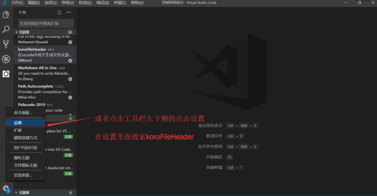Open the 文件(F) menu
377x196 pixels.
tap(17, 2)
